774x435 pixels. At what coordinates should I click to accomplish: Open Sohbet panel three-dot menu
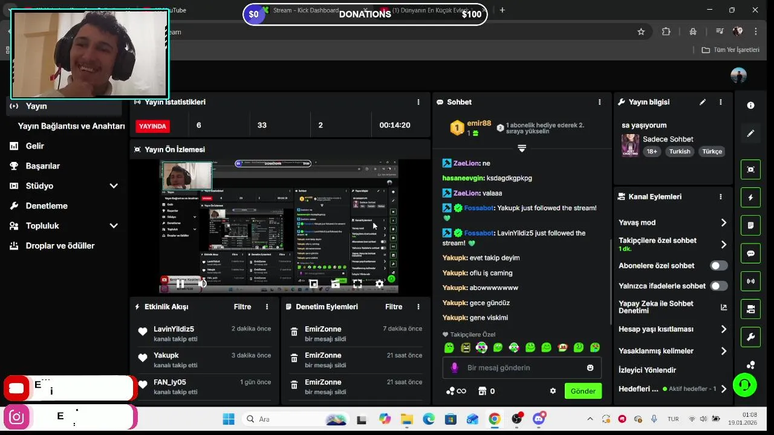click(599, 102)
